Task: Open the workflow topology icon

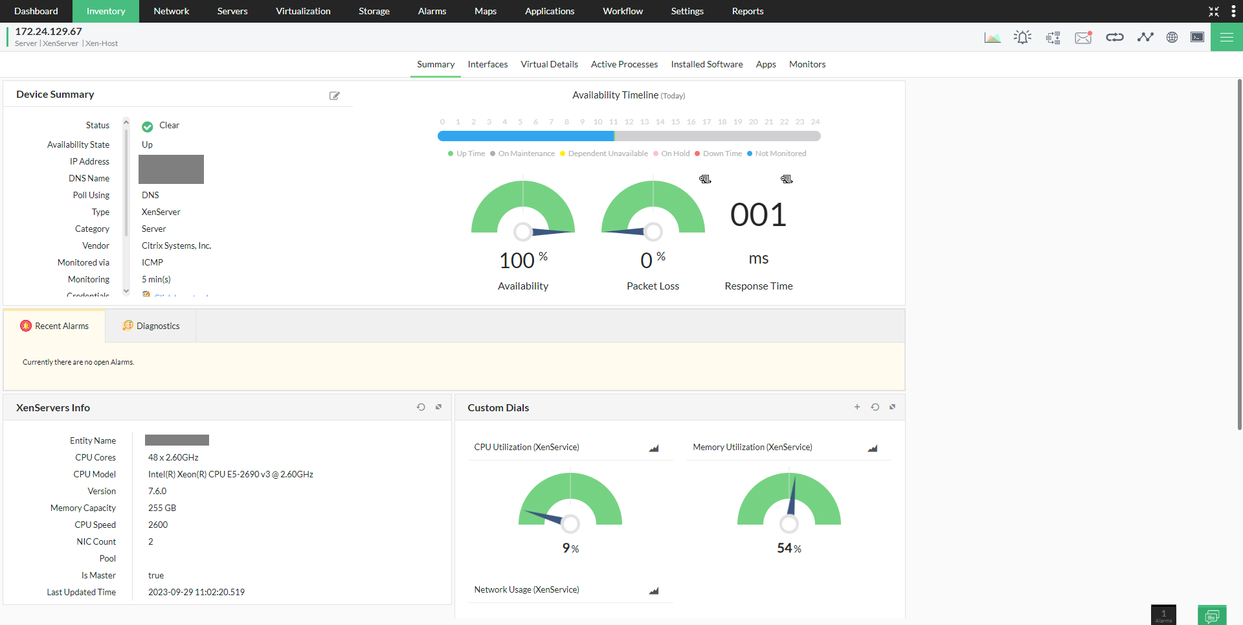Action: click(x=1053, y=37)
